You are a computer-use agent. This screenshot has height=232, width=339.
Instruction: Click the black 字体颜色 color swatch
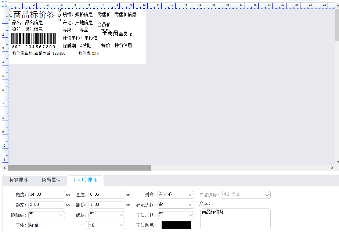(176, 225)
